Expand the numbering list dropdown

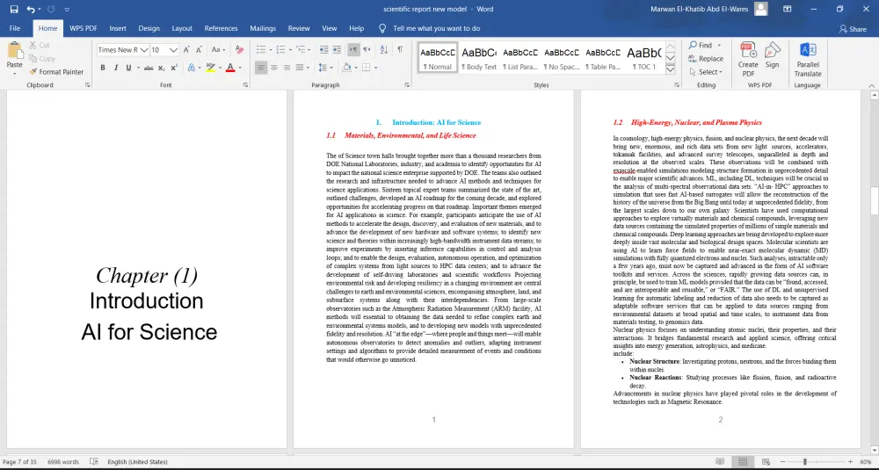pos(290,50)
